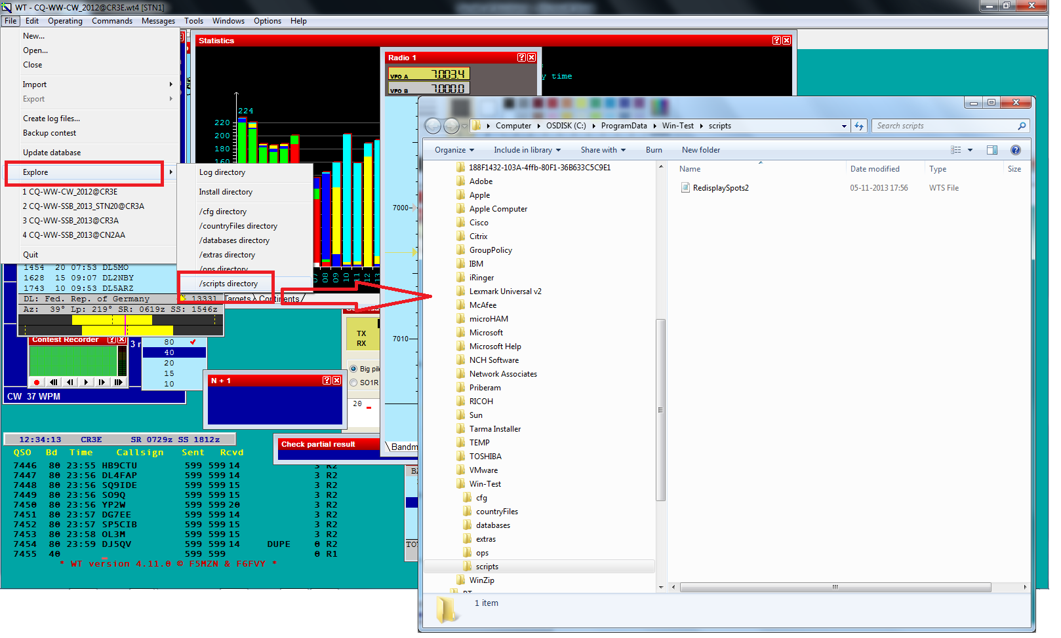Click step-back button in Contest Recorder
The width and height of the screenshot is (1061, 638).
point(70,382)
